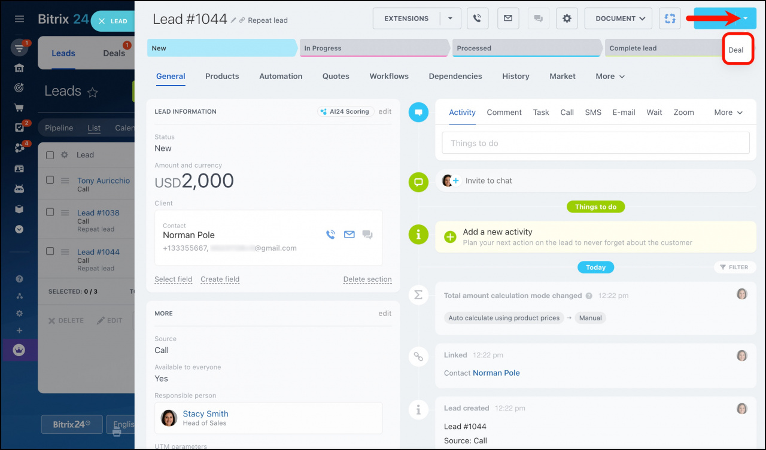Image resolution: width=766 pixels, height=450 pixels.
Task: Click the phone call button in lead header
Action: pos(477,19)
